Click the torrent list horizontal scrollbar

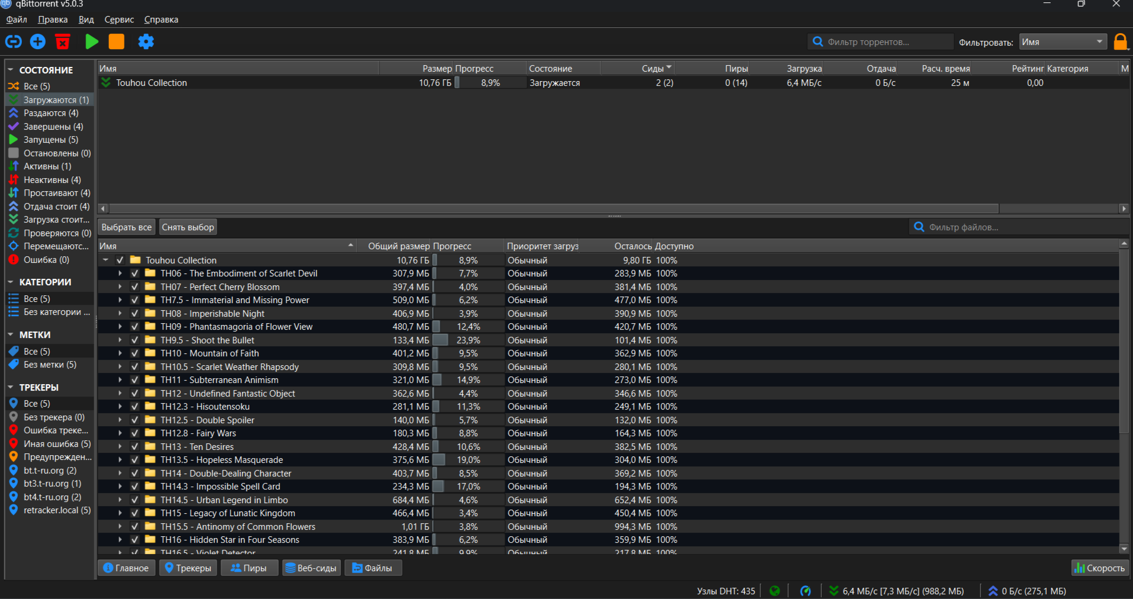click(x=554, y=208)
